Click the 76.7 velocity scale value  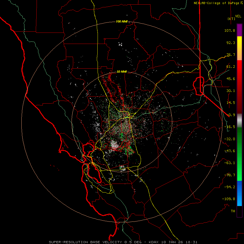click(231, 54)
